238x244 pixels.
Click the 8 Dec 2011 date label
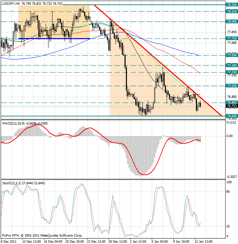[x=9, y=242]
